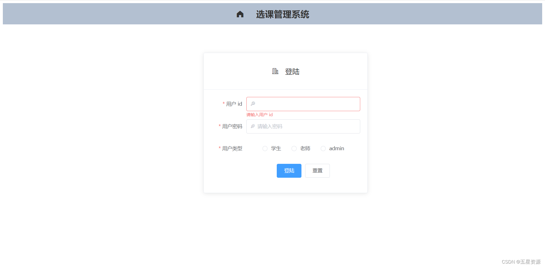
Task: Click the 登陆 card heading text
Action: (292, 71)
